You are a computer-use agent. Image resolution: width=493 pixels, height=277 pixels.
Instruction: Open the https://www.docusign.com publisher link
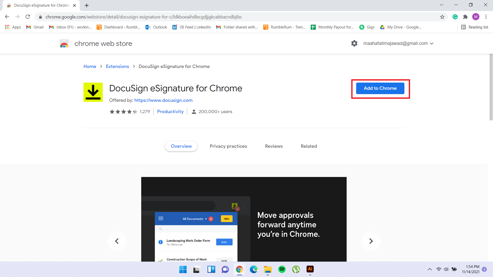(163, 100)
